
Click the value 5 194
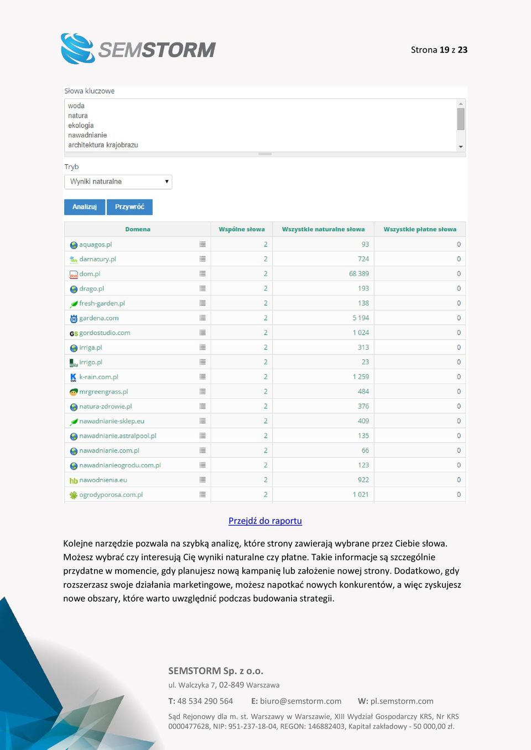pyautogui.click(x=361, y=318)
